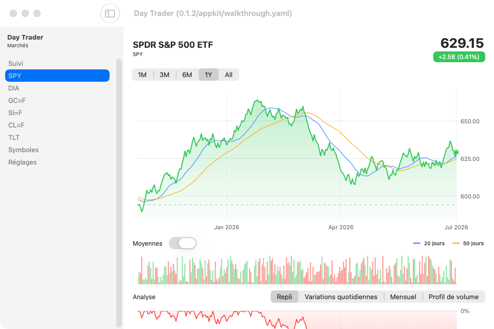Click the Day Trader sidebar heading
The height and width of the screenshot is (329, 494).
point(25,37)
